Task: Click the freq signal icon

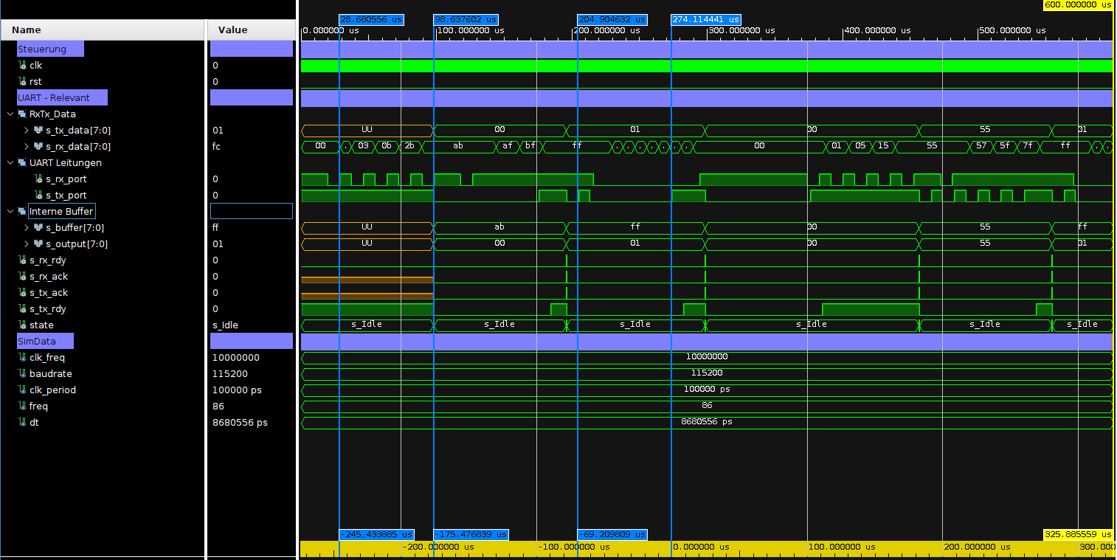Action: click(x=22, y=407)
